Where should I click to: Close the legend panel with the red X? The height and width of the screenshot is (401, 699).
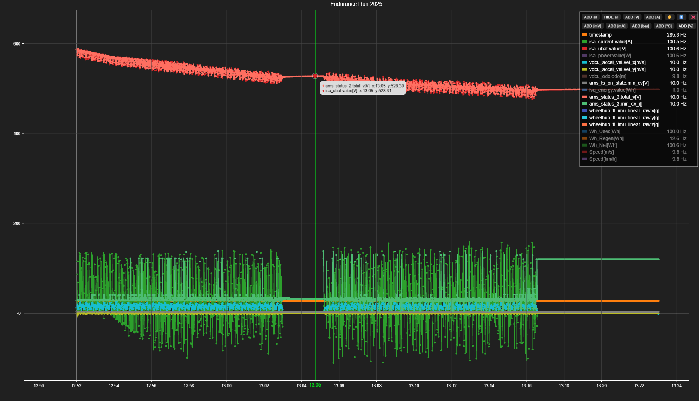(x=693, y=17)
